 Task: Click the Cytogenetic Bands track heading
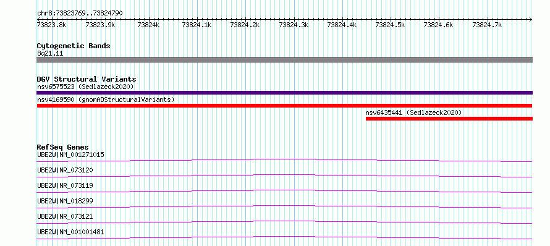[x=74, y=46]
